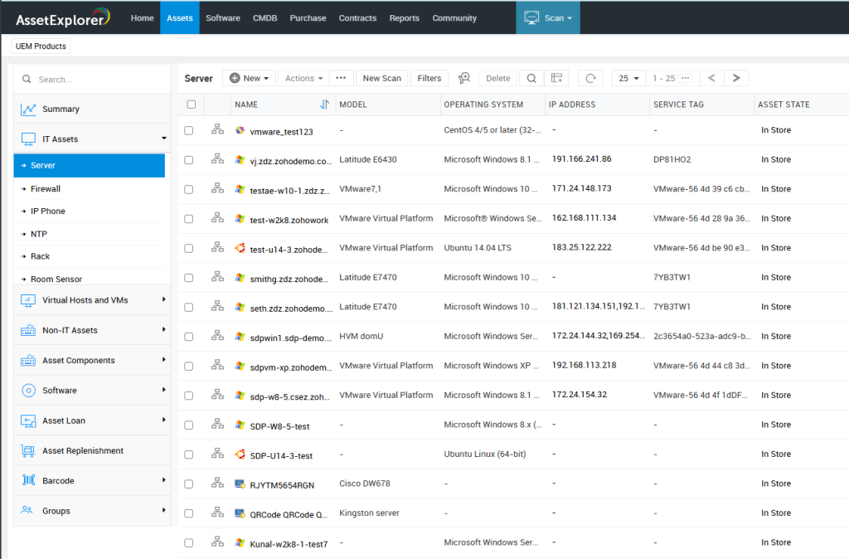Click the ellipsis beside the 1 - 25 range
The width and height of the screenshot is (849, 559).
tap(686, 78)
